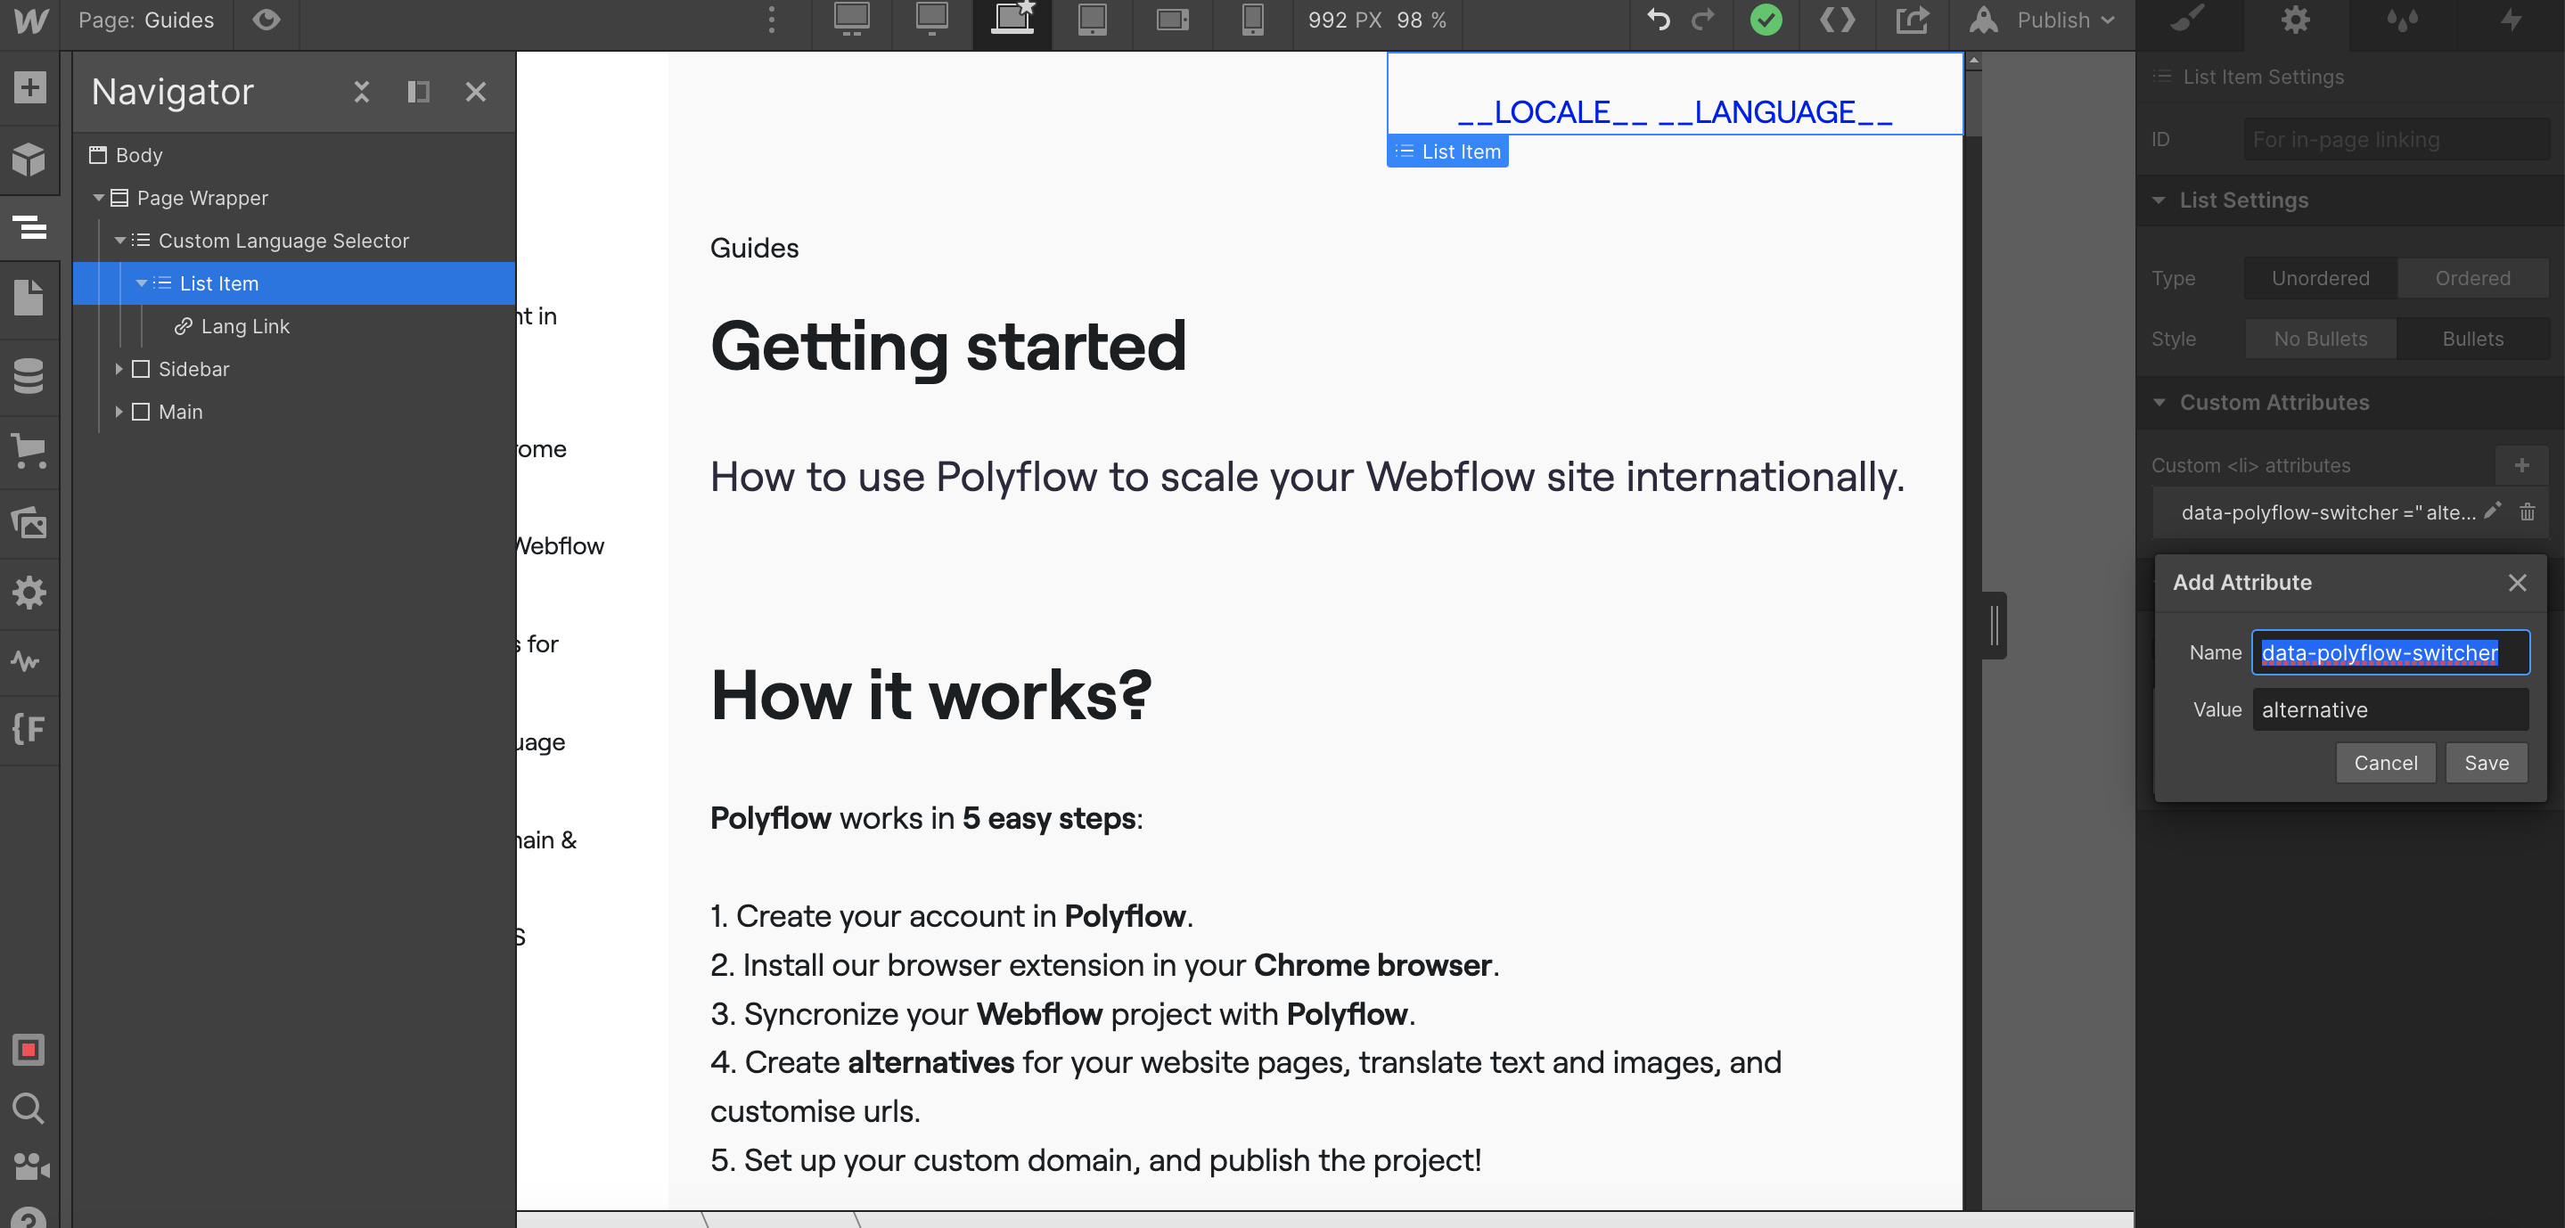Open the Assets panel
This screenshot has height=1228, width=2565.
[30, 522]
